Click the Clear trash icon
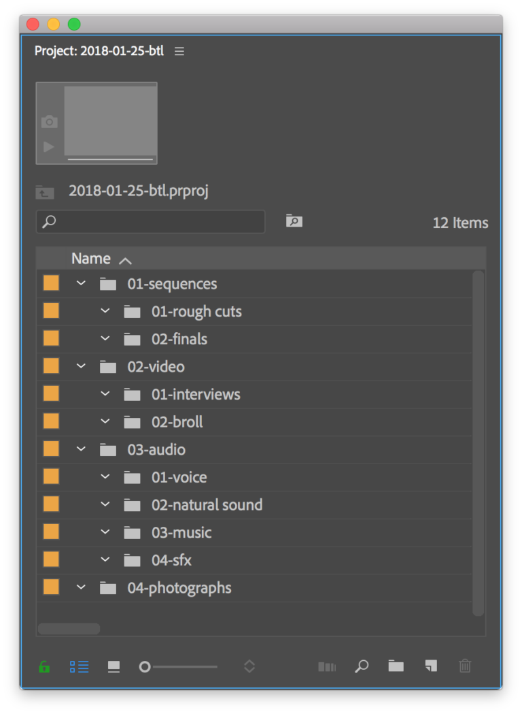 [x=465, y=666]
